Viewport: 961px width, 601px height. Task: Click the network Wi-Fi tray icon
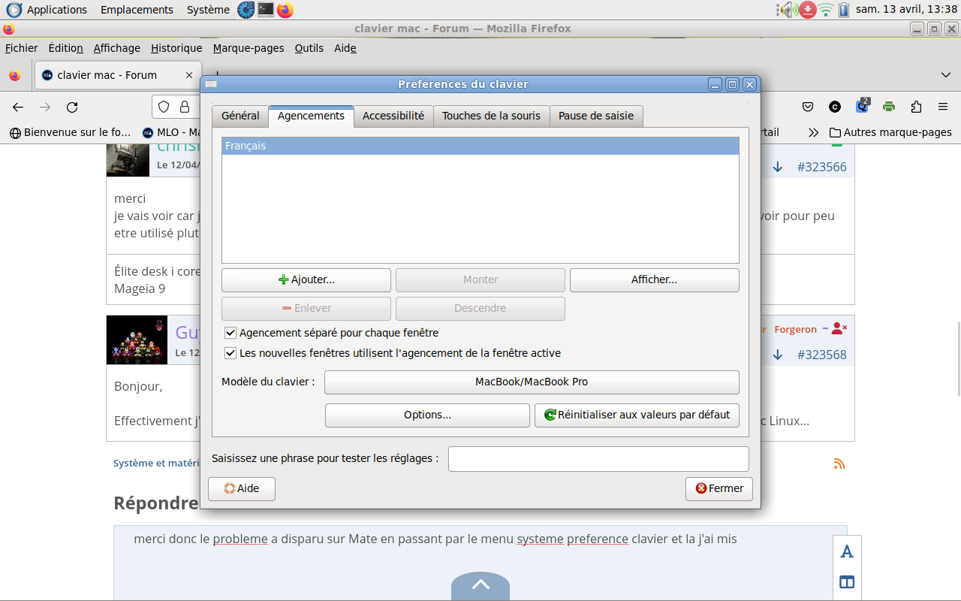click(826, 10)
